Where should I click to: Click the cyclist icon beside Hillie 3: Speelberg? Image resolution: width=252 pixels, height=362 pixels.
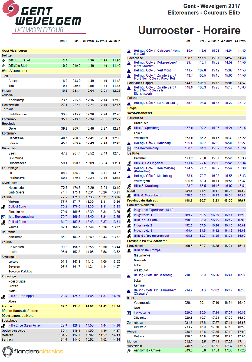(129, 128)
